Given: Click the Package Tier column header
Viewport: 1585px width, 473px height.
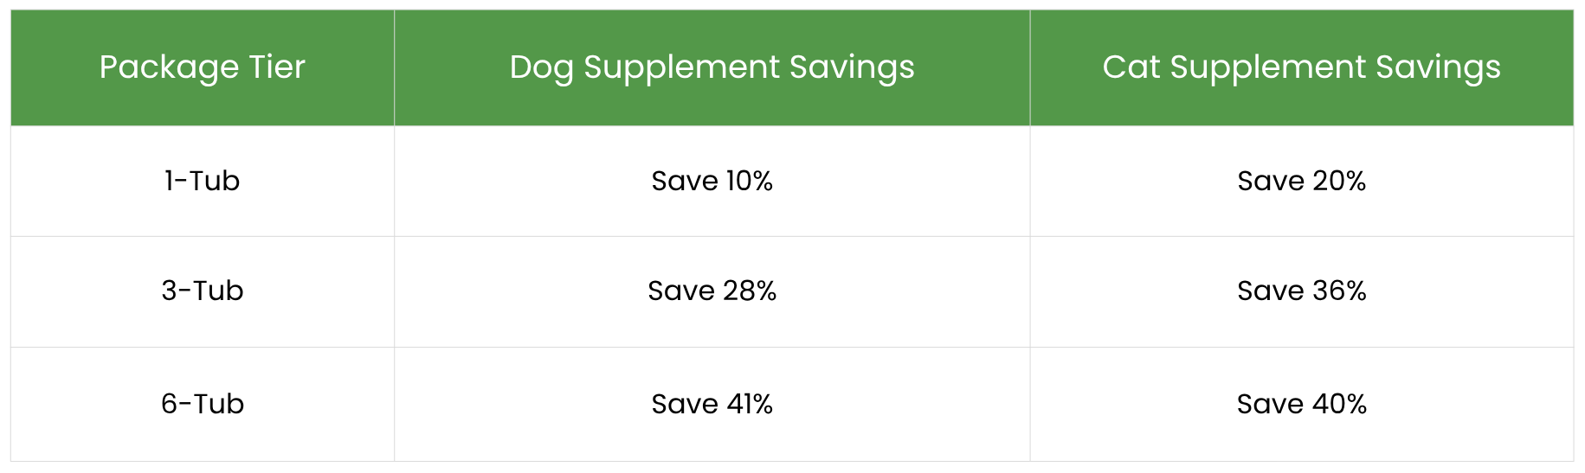Looking at the screenshot, I should (x=202, y=67).
